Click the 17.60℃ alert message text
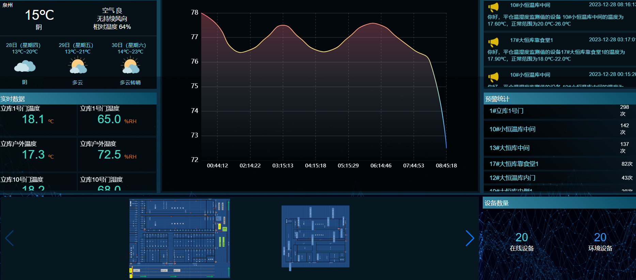The height and width of the screenshot is (280, 636). pos(555,20)
